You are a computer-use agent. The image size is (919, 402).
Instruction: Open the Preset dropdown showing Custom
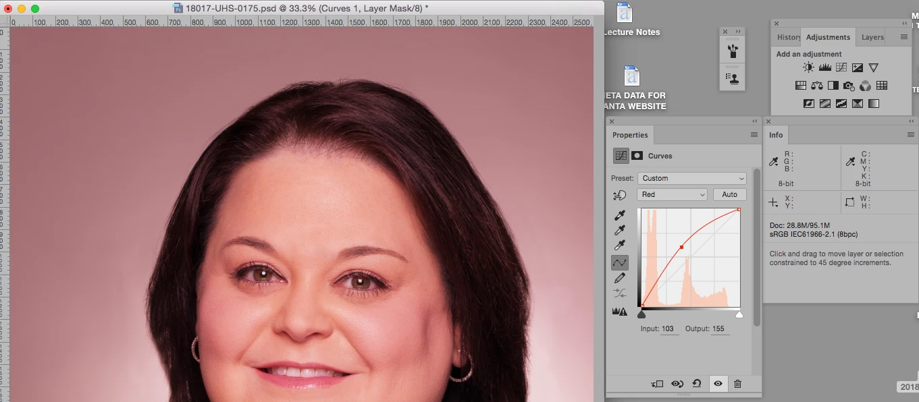click(691, 178)
